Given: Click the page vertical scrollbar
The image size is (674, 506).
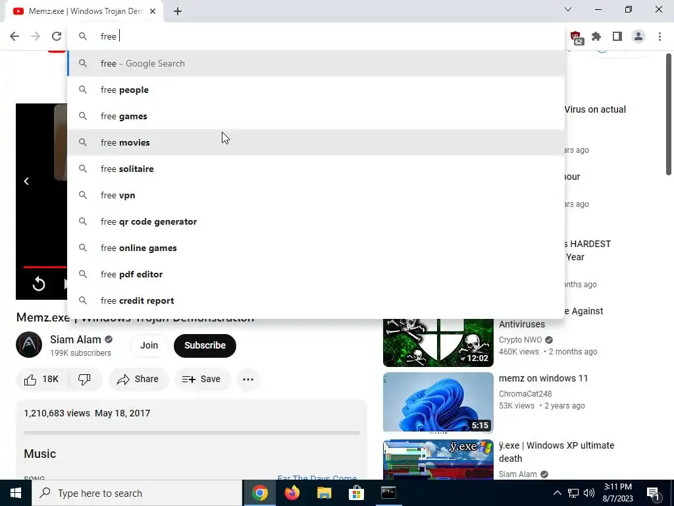Looking at the screenshot, I should coord(669,114).
